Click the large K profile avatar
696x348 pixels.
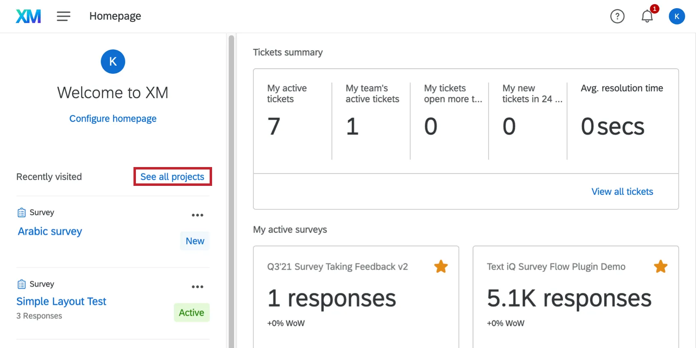click(x=113, y=61)
